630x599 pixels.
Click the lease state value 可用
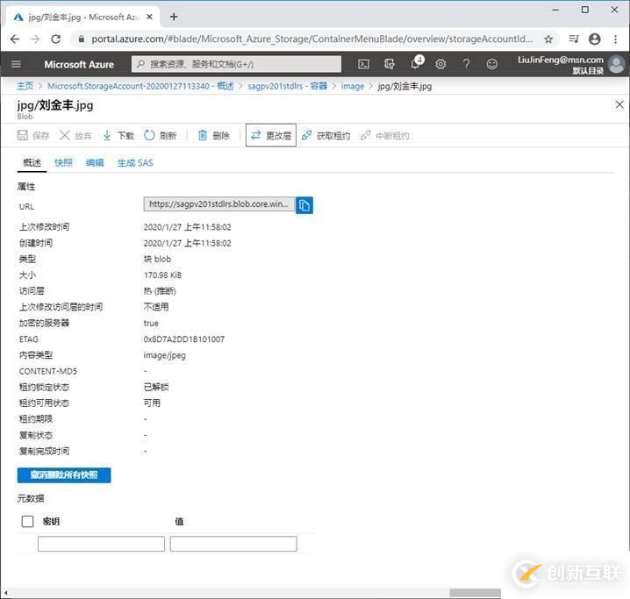tap(152, 403)
